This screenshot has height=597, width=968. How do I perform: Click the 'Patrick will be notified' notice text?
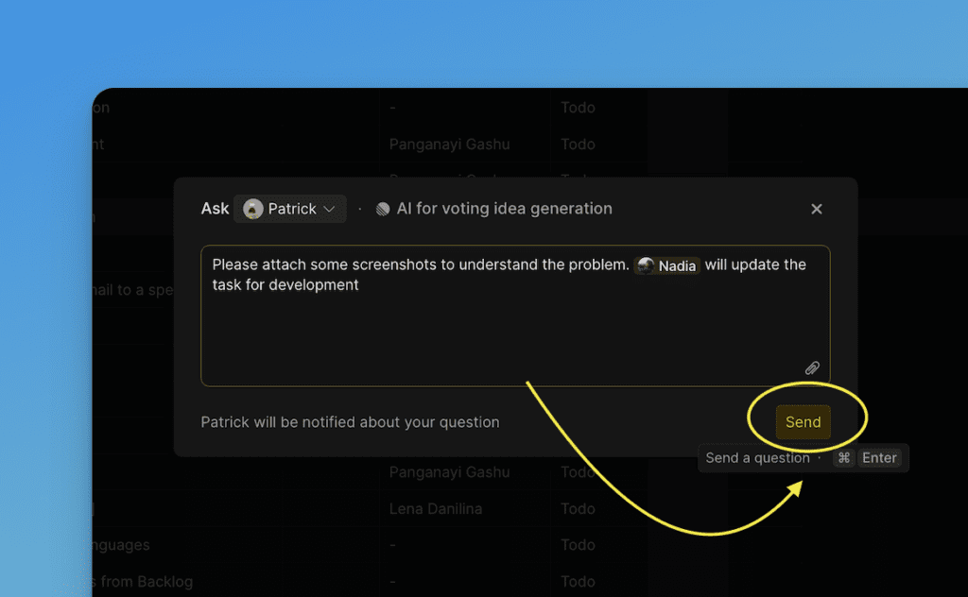(x=350, y=422)
